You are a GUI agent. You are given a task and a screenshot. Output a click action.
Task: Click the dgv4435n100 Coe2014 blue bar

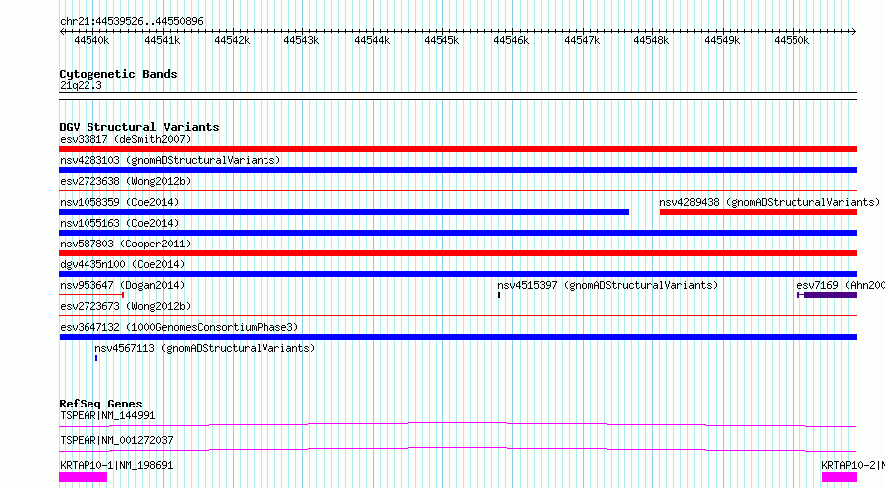457,274
